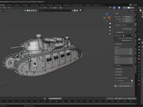Toggle use preview range clock icon
143x107 pixels.
[116, 98]
